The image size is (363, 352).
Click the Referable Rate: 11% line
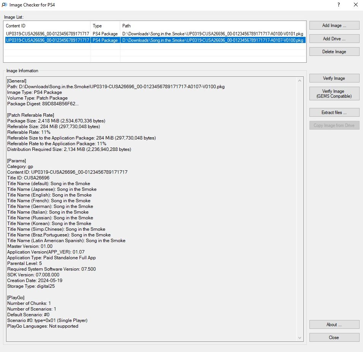29,132
